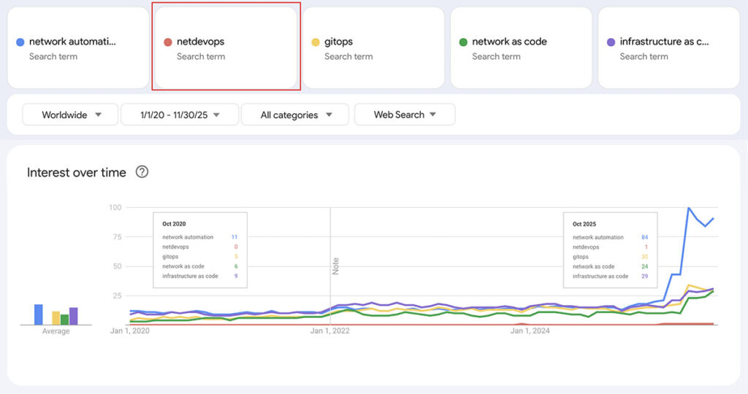Select the netdevops search term card
This screenshot has height=394, width=748.
[x=226, y=47]
